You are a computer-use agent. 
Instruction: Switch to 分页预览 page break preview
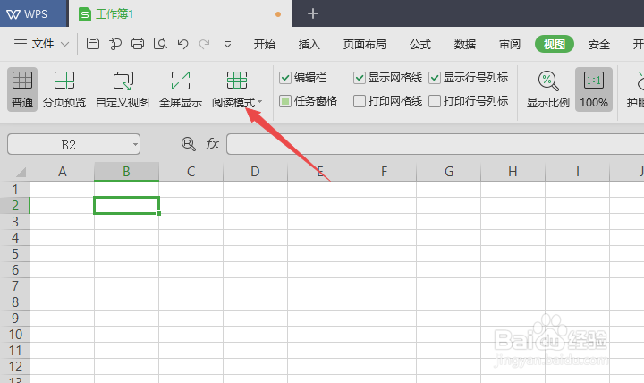(x=64, y=89)
